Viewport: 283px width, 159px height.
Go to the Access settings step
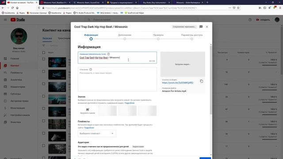pyautogui.click(x=192, y=37)
